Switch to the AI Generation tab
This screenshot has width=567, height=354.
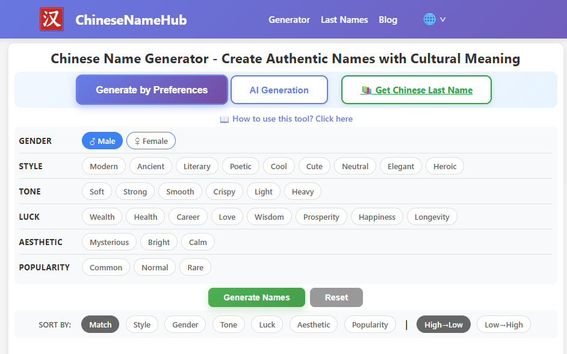point(279,89)
